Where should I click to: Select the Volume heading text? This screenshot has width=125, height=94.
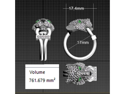pyautogui.click(x=37, y=72)
